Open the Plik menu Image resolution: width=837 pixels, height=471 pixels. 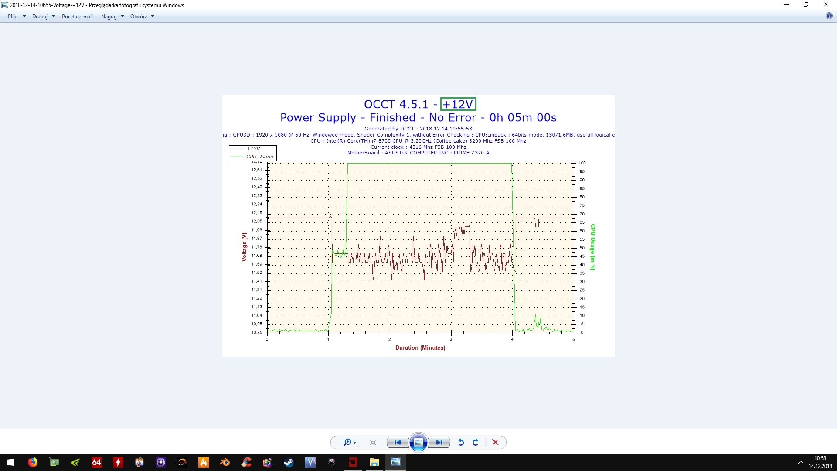(x=12, y=17)
